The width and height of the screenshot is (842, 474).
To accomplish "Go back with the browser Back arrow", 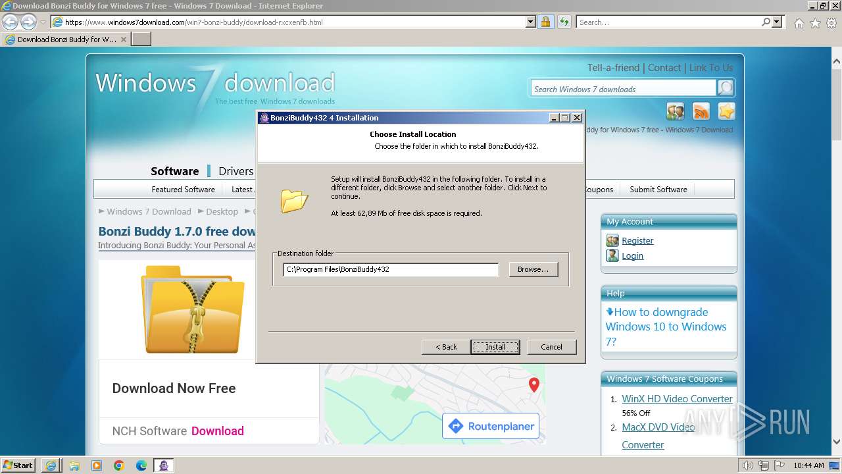I will tap(10, 22).
